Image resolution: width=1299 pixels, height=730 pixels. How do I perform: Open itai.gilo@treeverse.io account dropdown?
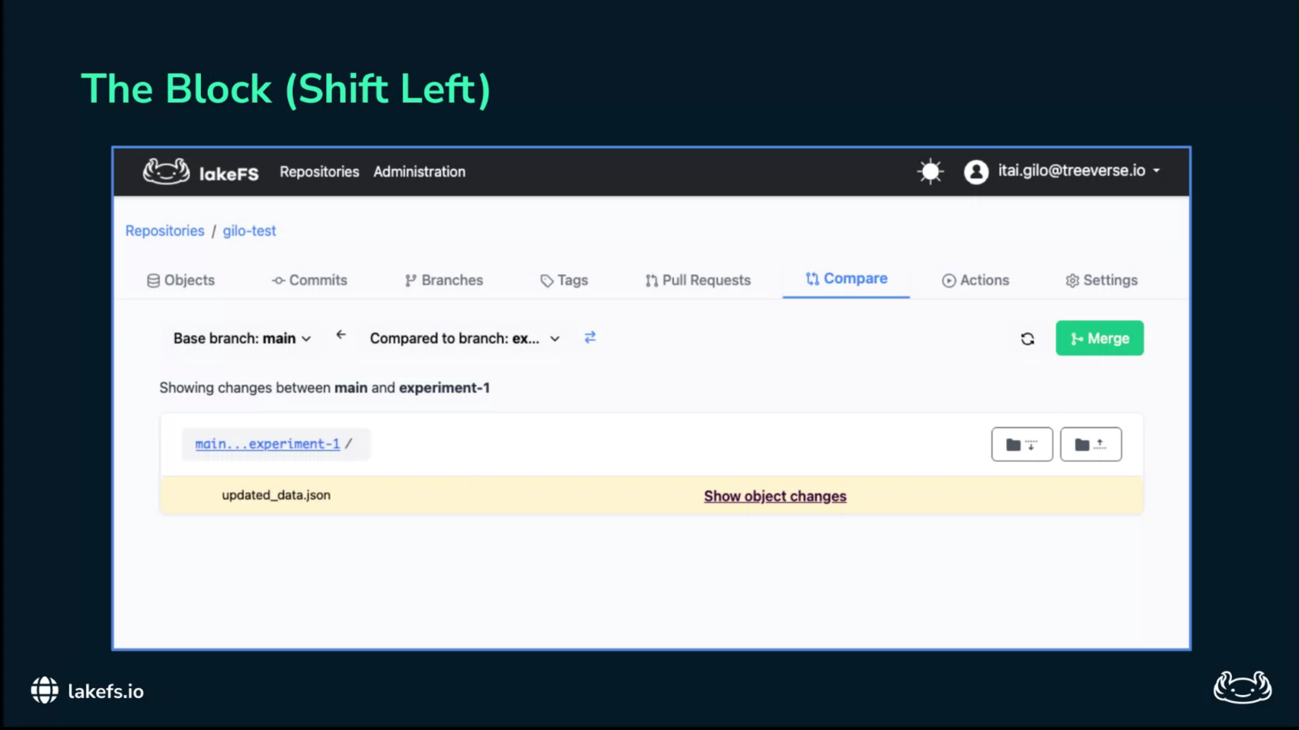[1079, 171]
